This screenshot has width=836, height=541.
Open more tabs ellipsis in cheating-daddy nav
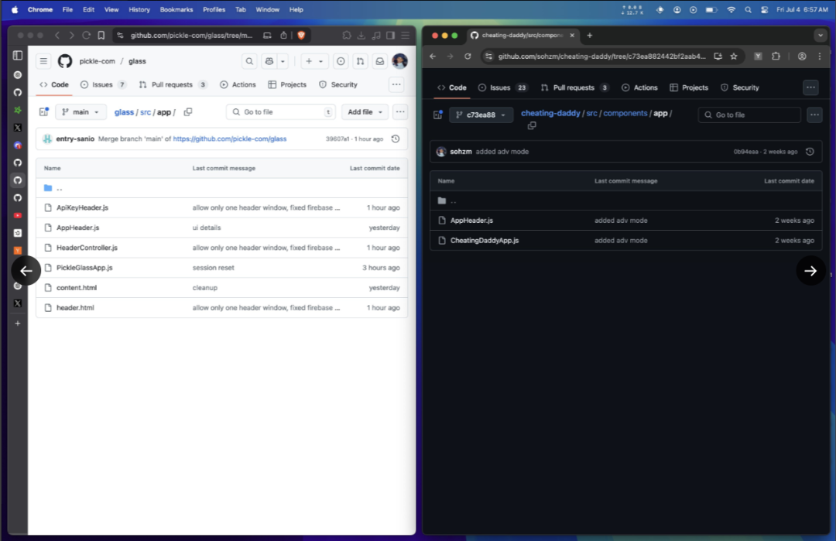(x=811, y=87)
